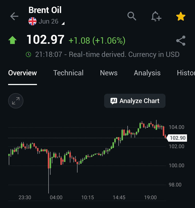The image size is (195, 208).
Task: Tap the back arrow icon
Action: [14, 16]
